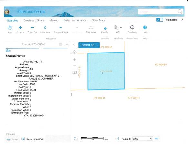Click the Search input field
This screenshot has height=145, width=188.
point(158,12)
